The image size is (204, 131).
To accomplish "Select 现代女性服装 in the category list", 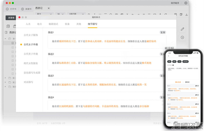I will point(31,63).
